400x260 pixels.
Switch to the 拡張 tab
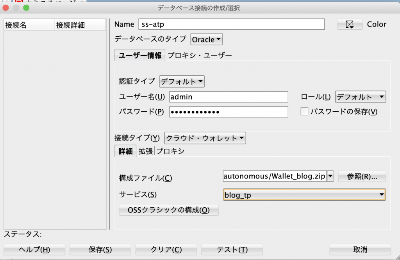[x=146, y=151]
